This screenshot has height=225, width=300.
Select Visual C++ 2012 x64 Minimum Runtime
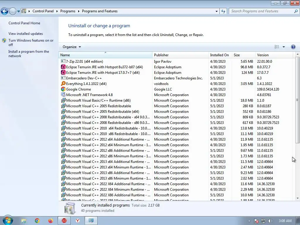[x=176, y=145]
